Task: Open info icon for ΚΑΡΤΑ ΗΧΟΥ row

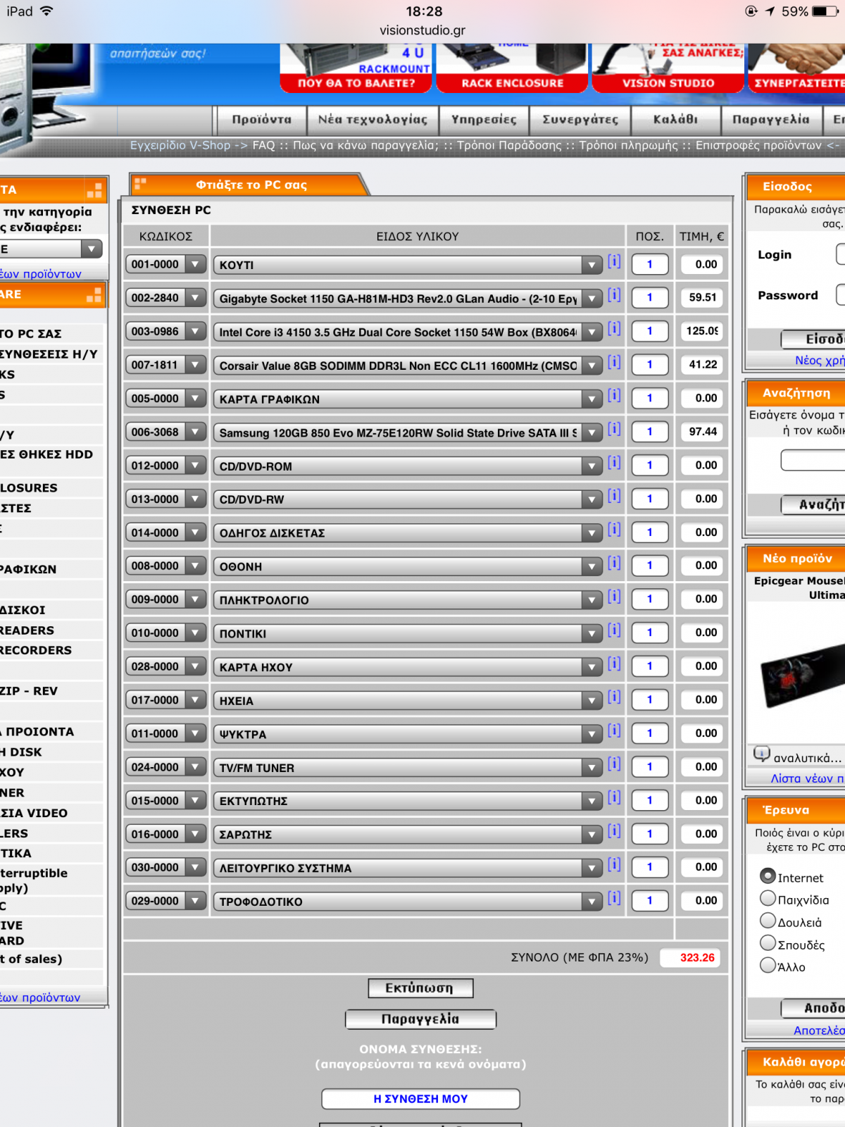Action: (x=614, y=664)
